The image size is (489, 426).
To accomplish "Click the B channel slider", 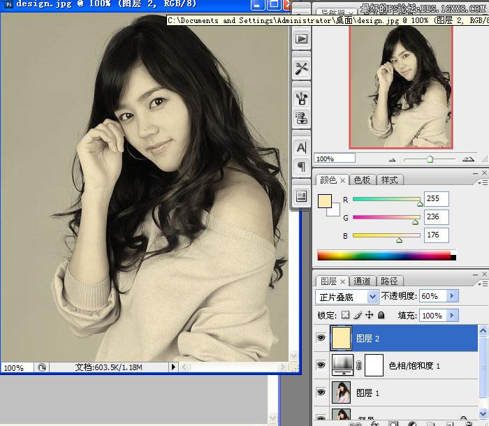I will pyautogui.click(x=386, y=235).
